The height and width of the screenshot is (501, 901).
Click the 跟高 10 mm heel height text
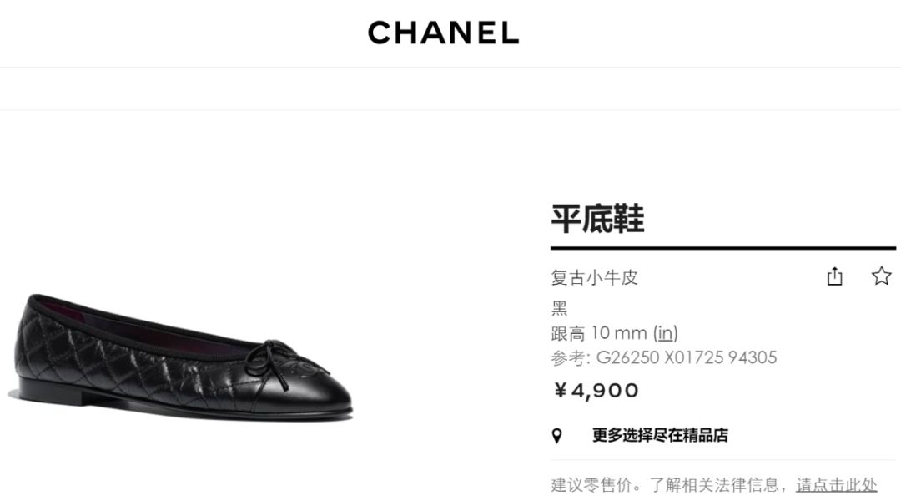[x=599, y=332]
